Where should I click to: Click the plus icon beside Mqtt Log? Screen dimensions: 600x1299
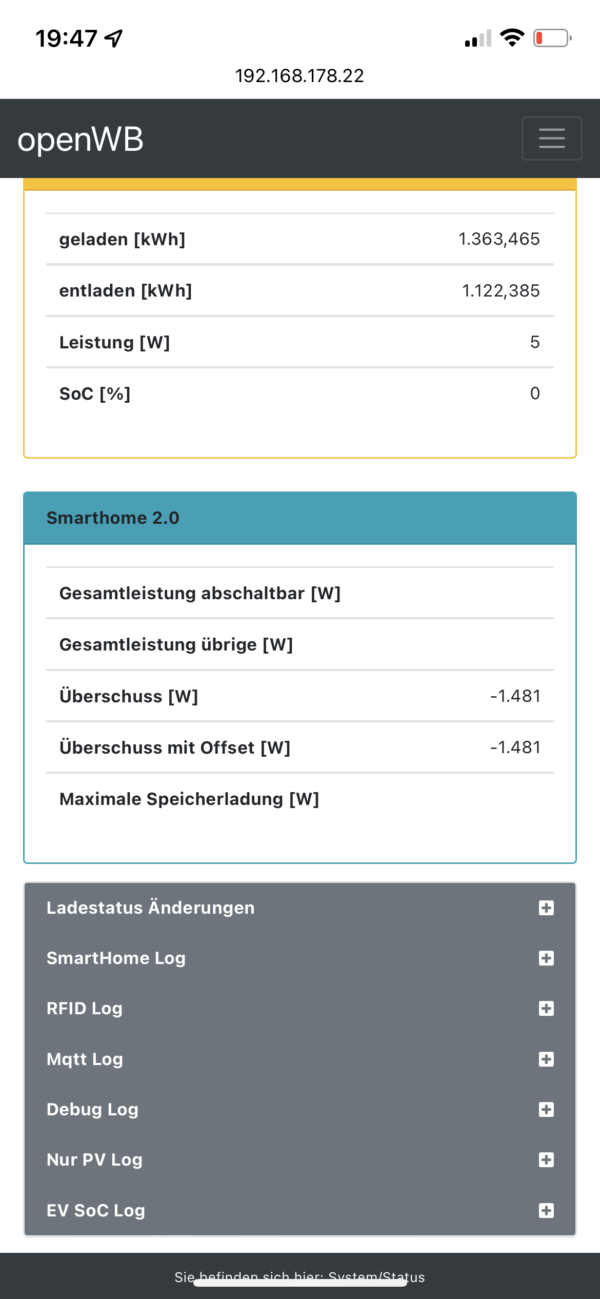[x=546, y=1059]
